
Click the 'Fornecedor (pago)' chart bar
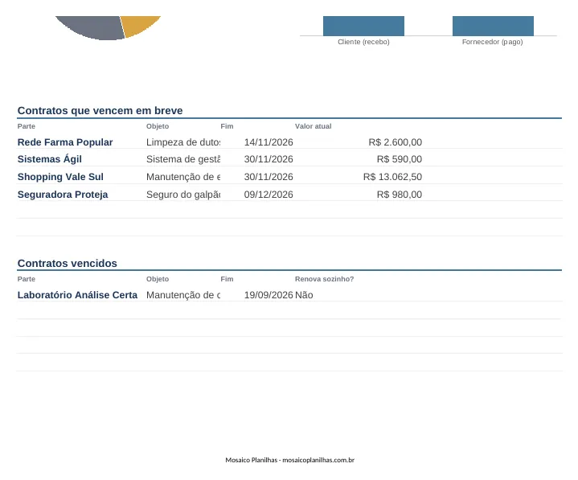point(493,26)
